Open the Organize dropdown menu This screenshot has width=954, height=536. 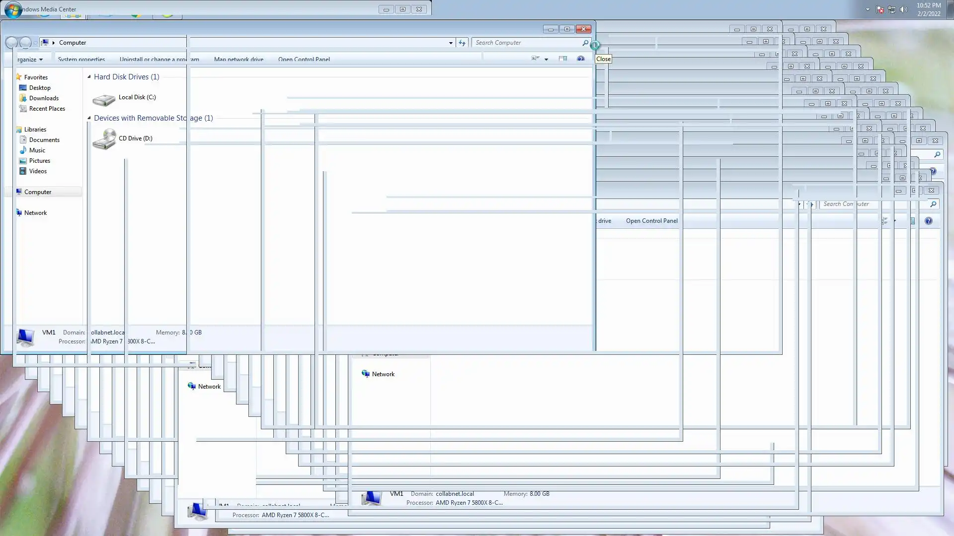[30, 59]
